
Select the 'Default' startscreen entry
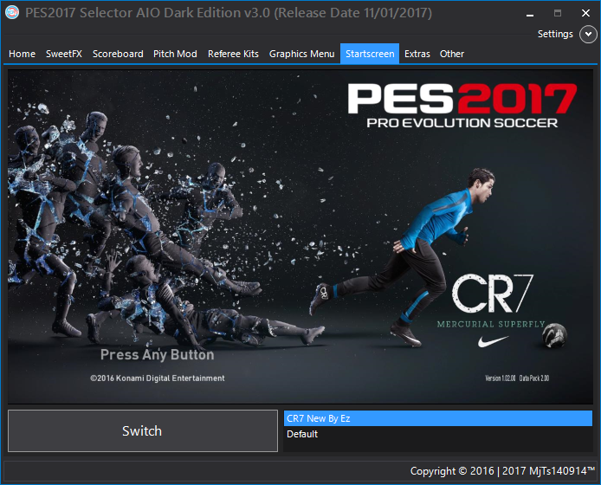(438, 434)
